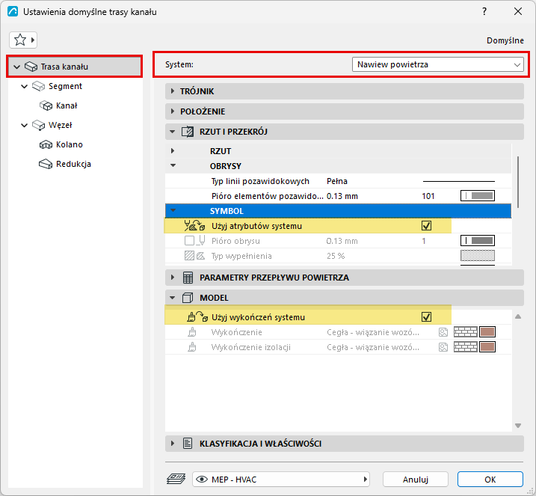Click the Redukcja reducer icon

[x=46, y=164]
